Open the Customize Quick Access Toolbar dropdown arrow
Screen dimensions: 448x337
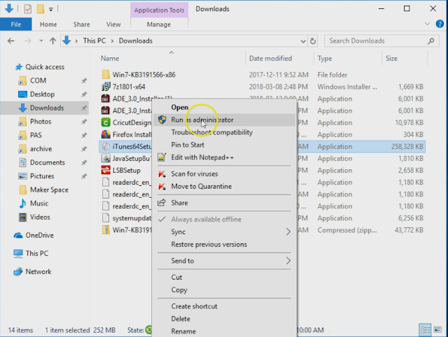point(51,9)
